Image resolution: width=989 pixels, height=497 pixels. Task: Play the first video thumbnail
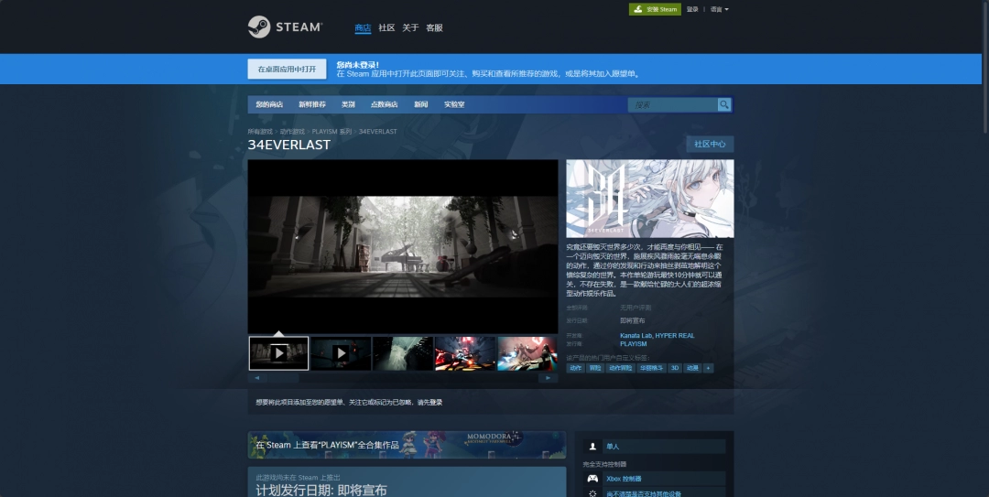click(278, 353)
